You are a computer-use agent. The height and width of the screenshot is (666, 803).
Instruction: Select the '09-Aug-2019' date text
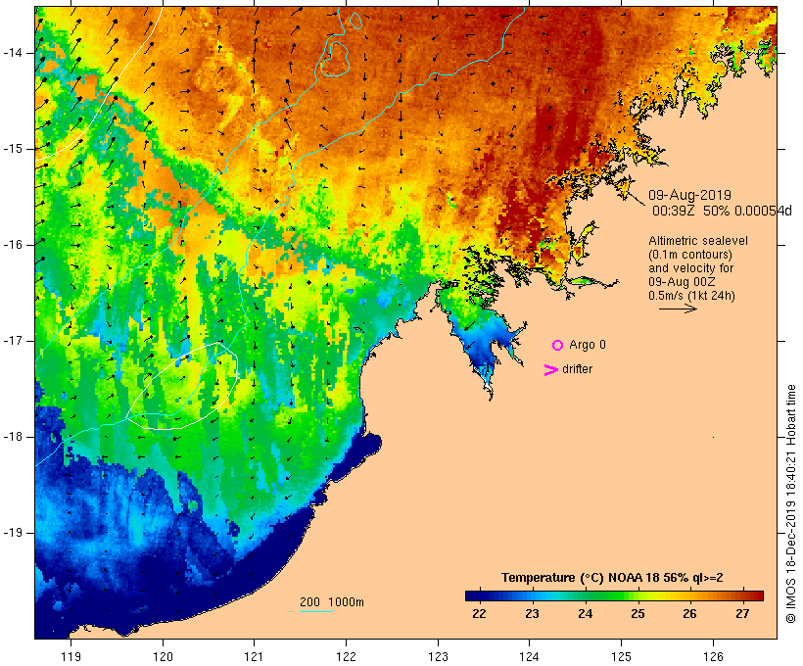[689, 195]
